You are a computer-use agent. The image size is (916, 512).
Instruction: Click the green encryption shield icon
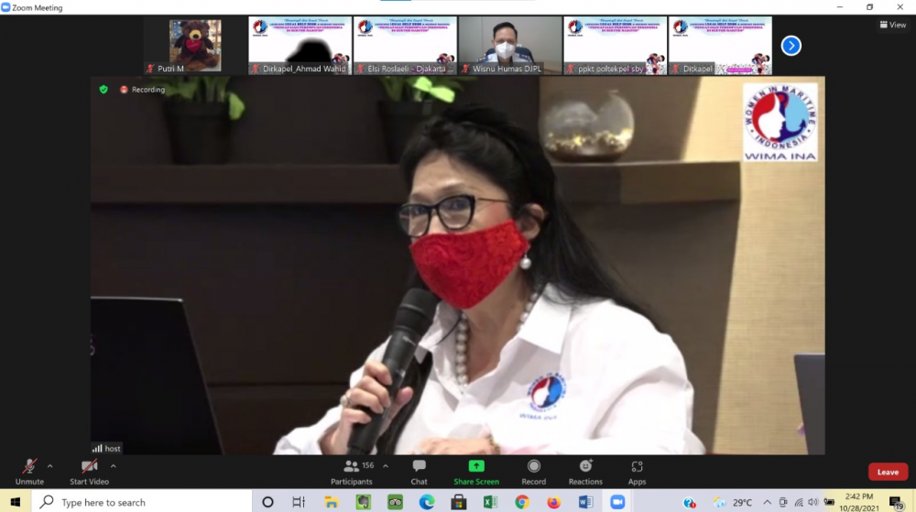click(x=104, y=90)
